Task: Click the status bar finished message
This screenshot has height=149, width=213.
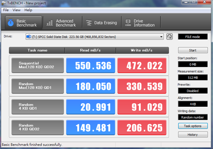Action: pyautogui.click(x=32, y=145)
